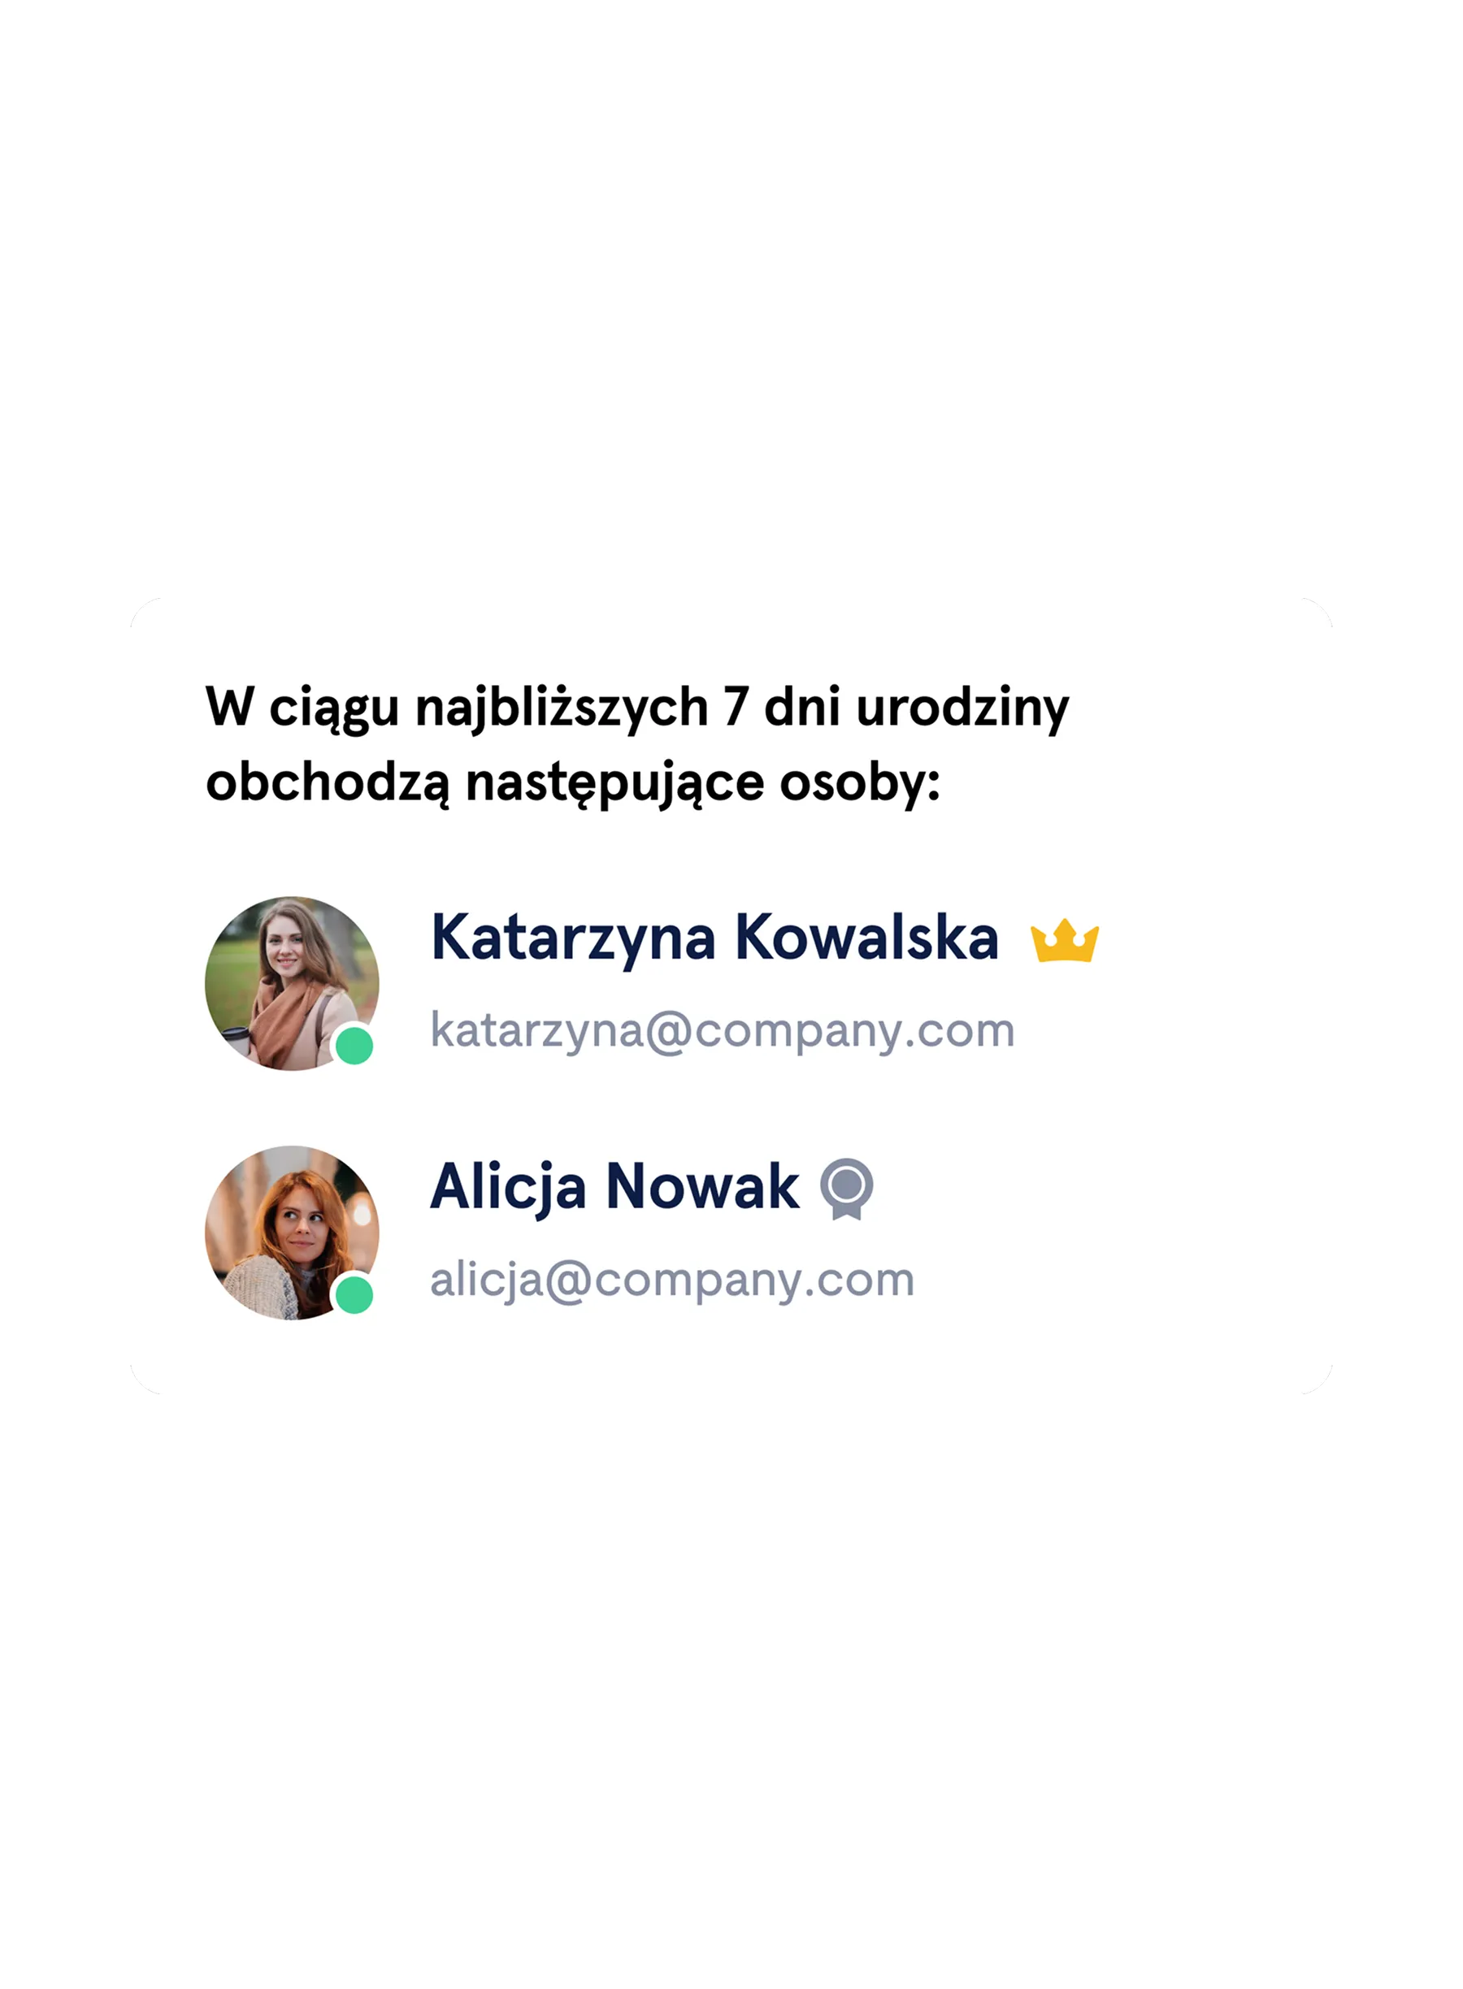Image resolution: width=1463 pixels, height=1989 pixels.
Task: Click Alicja's green online status dot
Action: pyautogui.click(x=354, y=1296)
